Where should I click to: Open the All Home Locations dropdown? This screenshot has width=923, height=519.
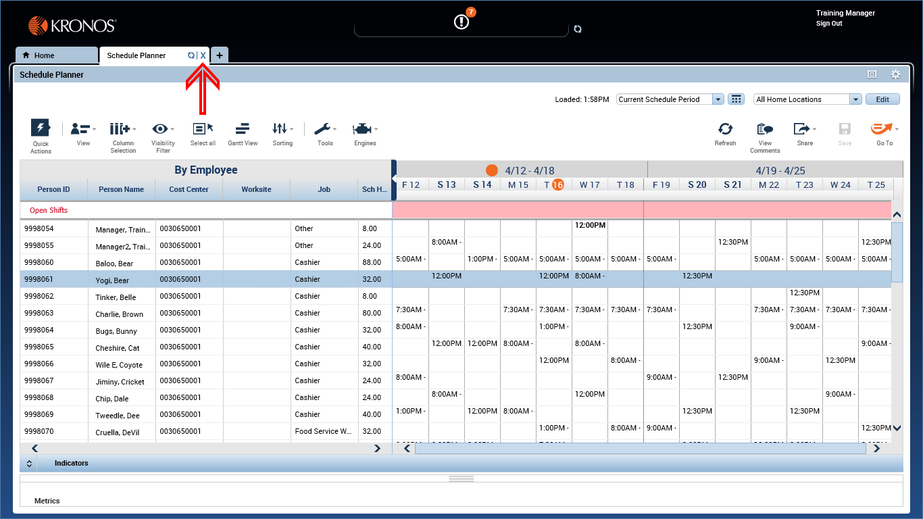click(x=856, y=99)
